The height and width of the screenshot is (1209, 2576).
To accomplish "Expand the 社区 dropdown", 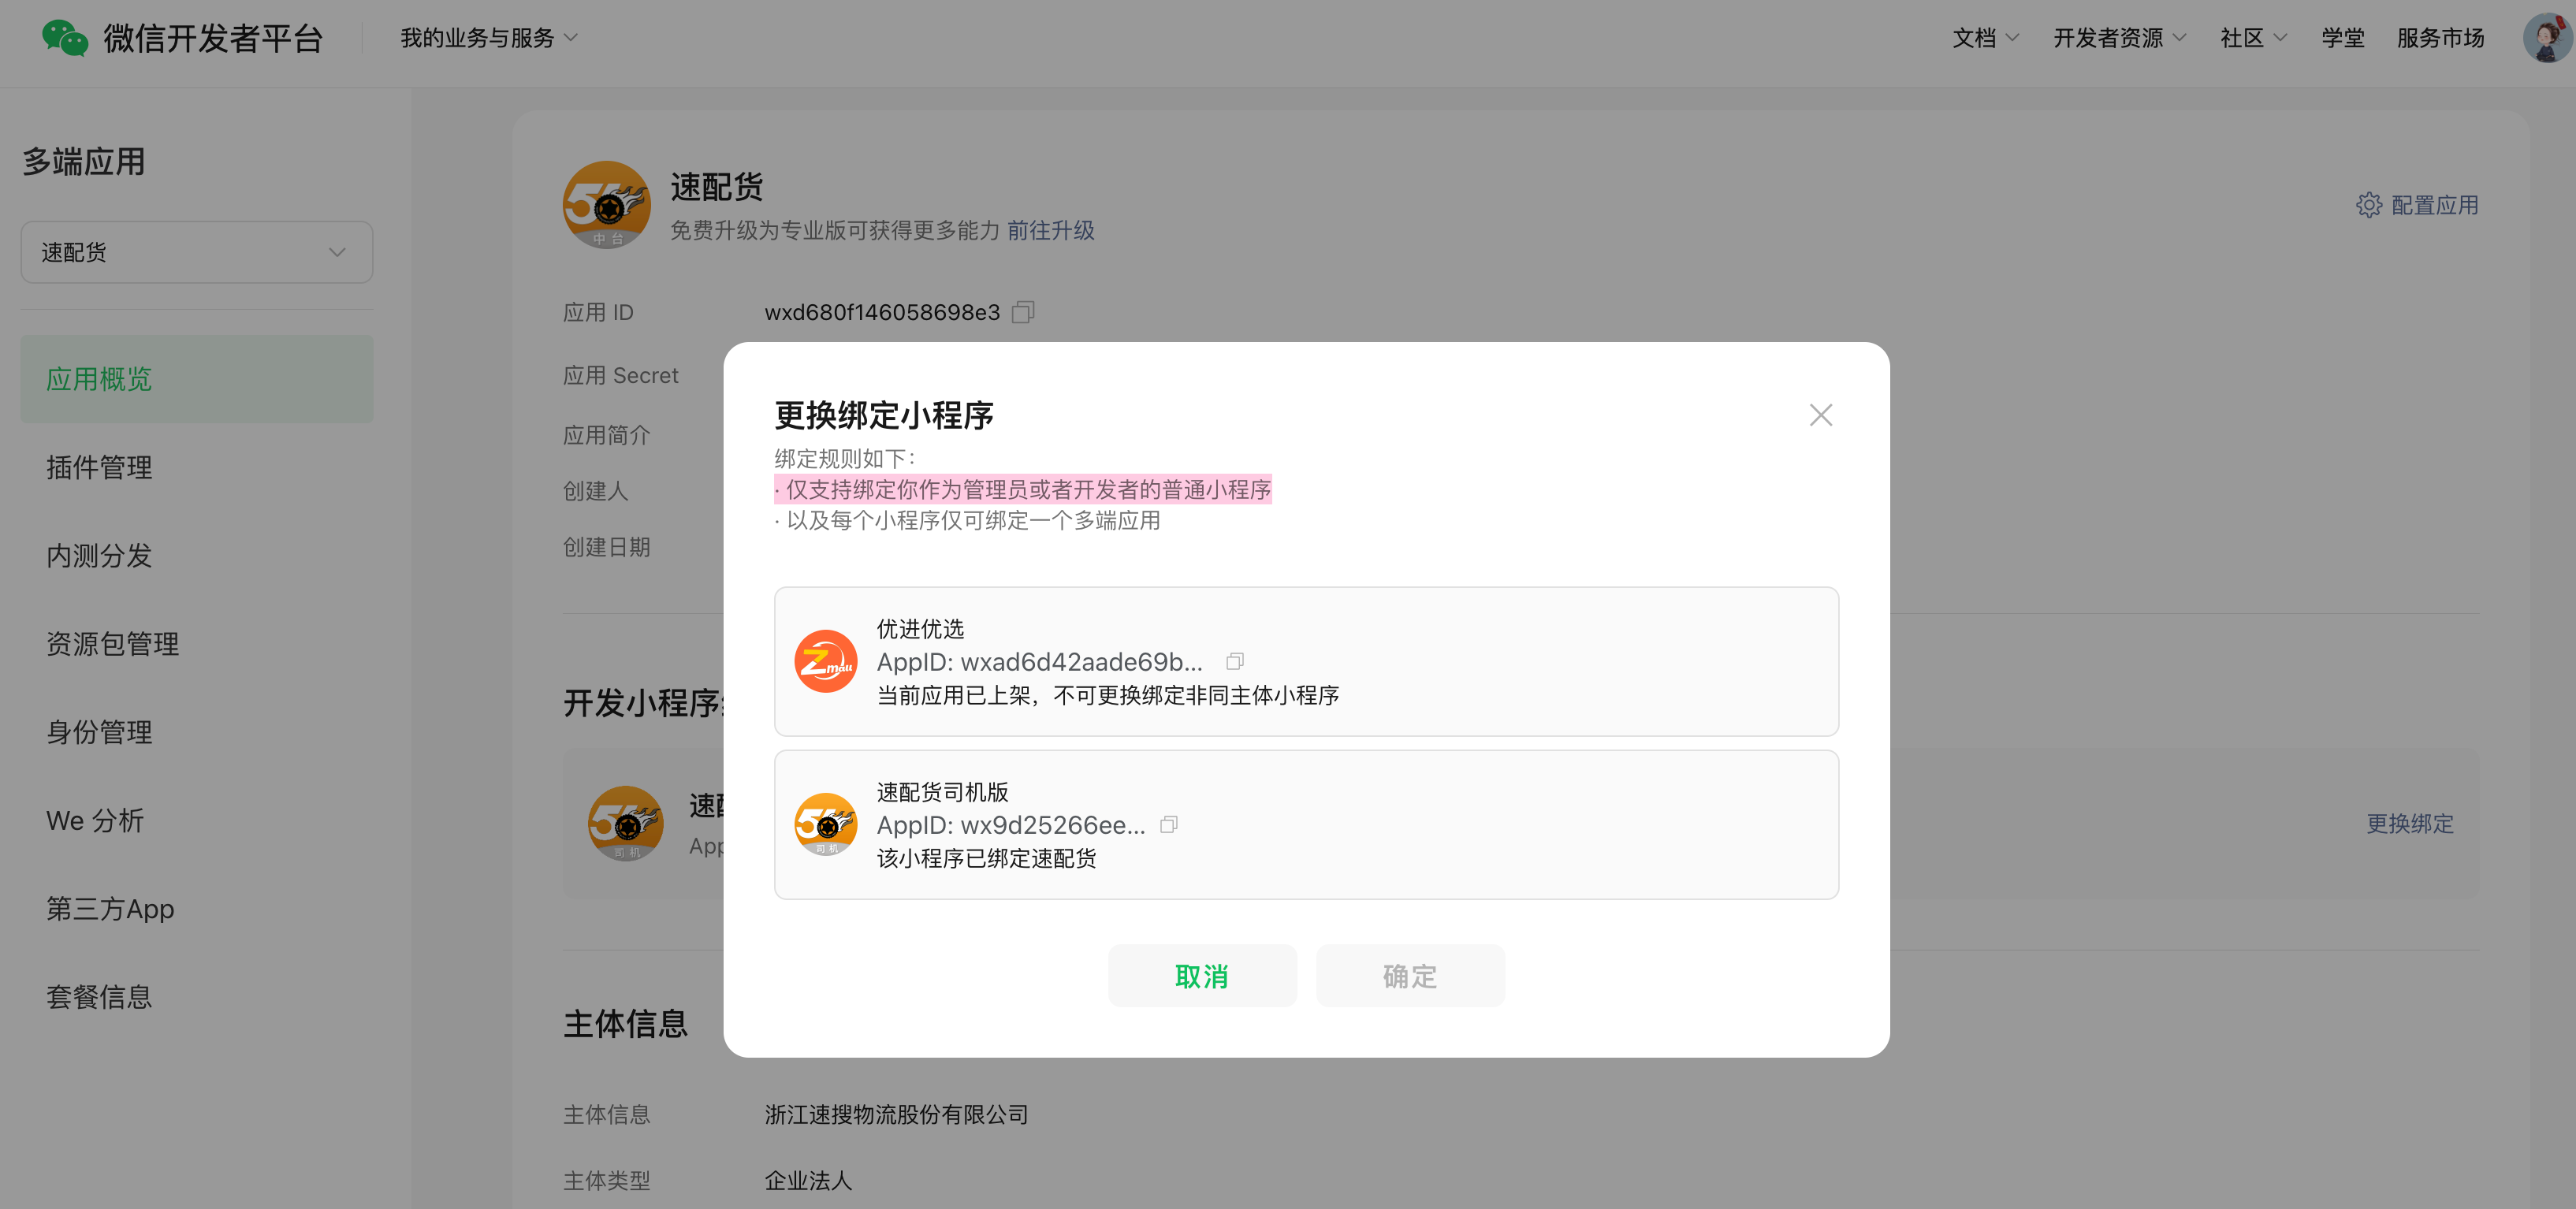I will tap(2253, 38).
